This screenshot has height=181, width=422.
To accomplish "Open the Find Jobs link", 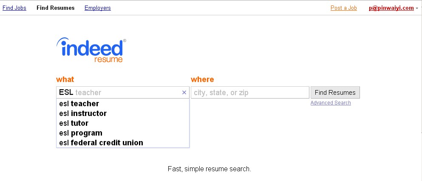I will 14,8.
